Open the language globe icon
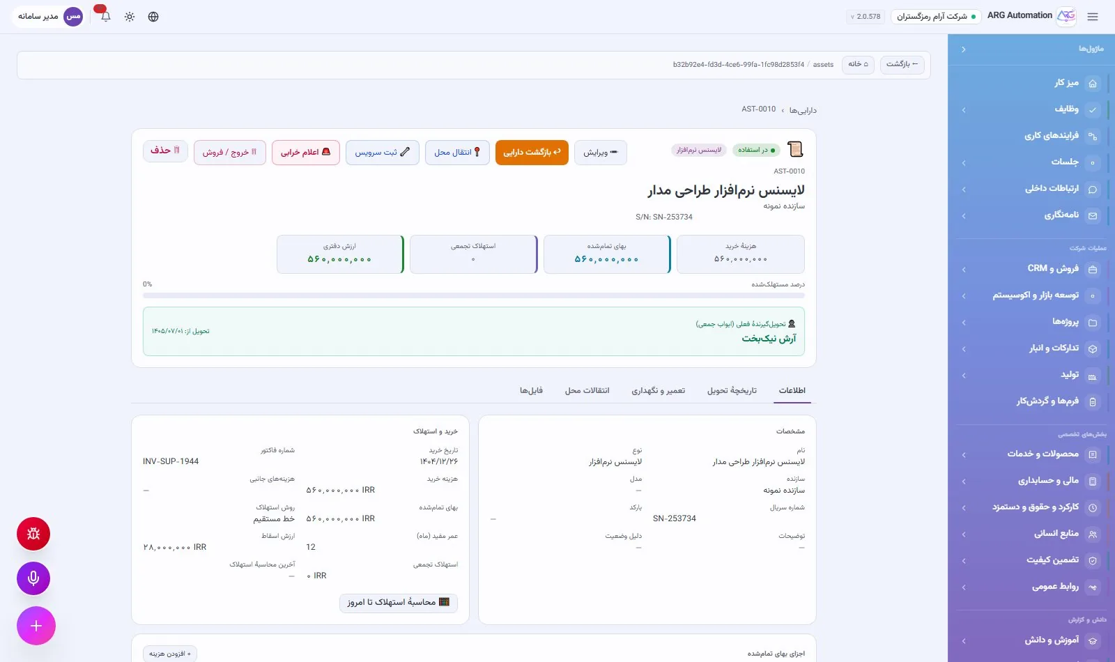Screen dimensions: 1115x662 [x=153, y=16]
